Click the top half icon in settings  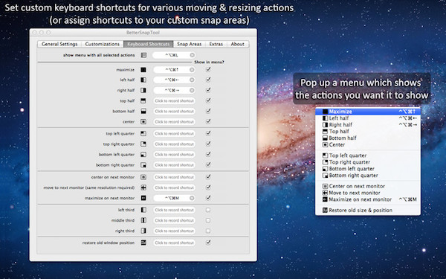tap(143, 100)
